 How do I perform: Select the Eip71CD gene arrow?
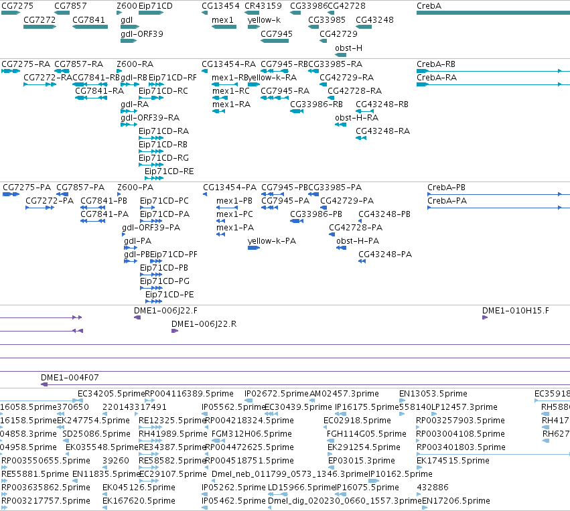(151, 13)
